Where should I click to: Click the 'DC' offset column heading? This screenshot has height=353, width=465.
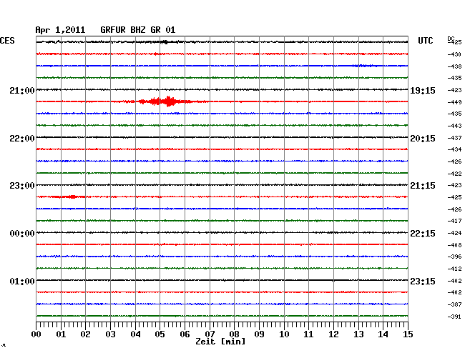point(451,39)
